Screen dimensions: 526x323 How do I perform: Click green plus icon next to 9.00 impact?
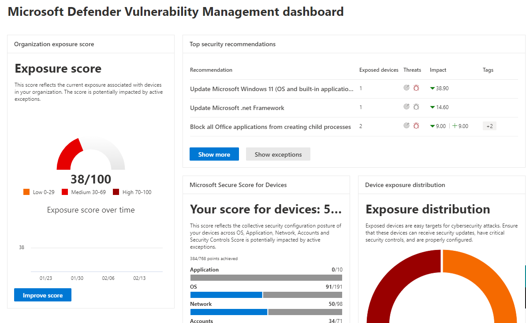coord(455,126)
